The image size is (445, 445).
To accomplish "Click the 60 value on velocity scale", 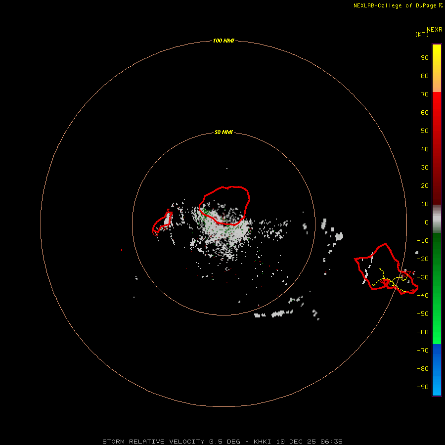I will [425, 113].
